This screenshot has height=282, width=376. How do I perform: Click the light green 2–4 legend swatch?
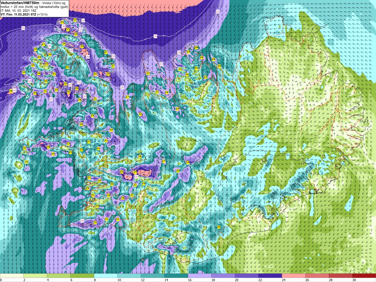click(35, 276)
